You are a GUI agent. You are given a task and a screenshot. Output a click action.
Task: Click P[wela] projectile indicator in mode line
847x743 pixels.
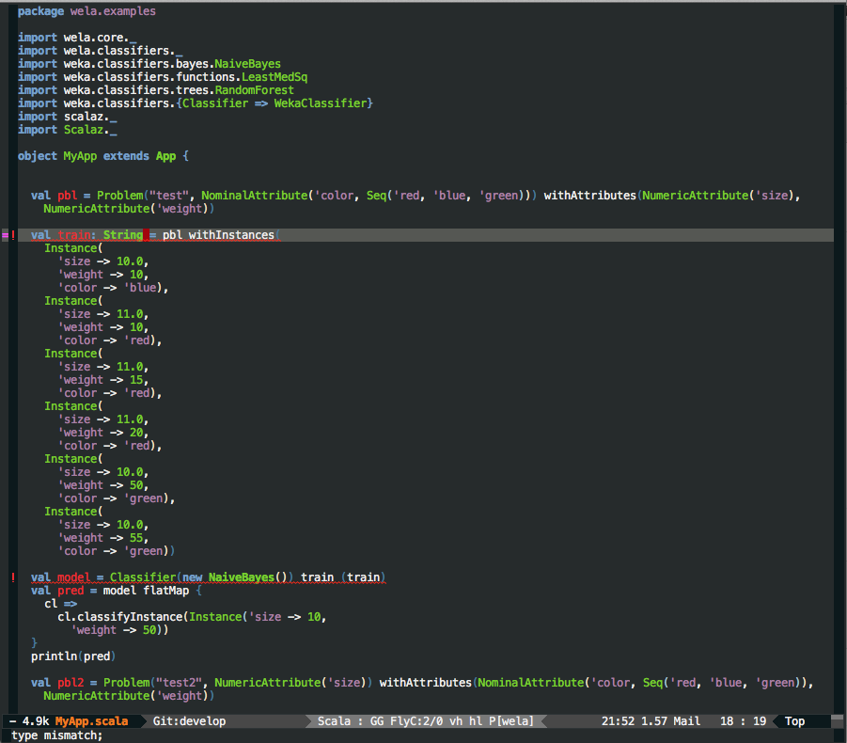coord(511,721)
